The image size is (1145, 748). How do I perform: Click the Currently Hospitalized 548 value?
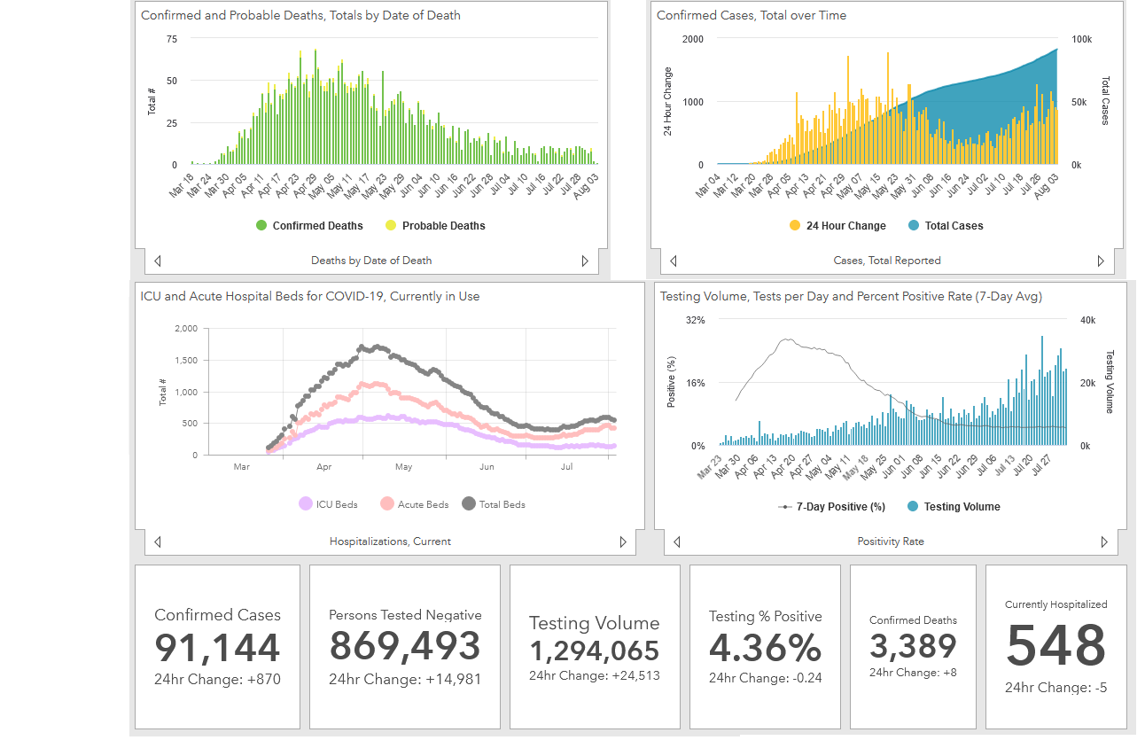click(x=1055, y=645)
